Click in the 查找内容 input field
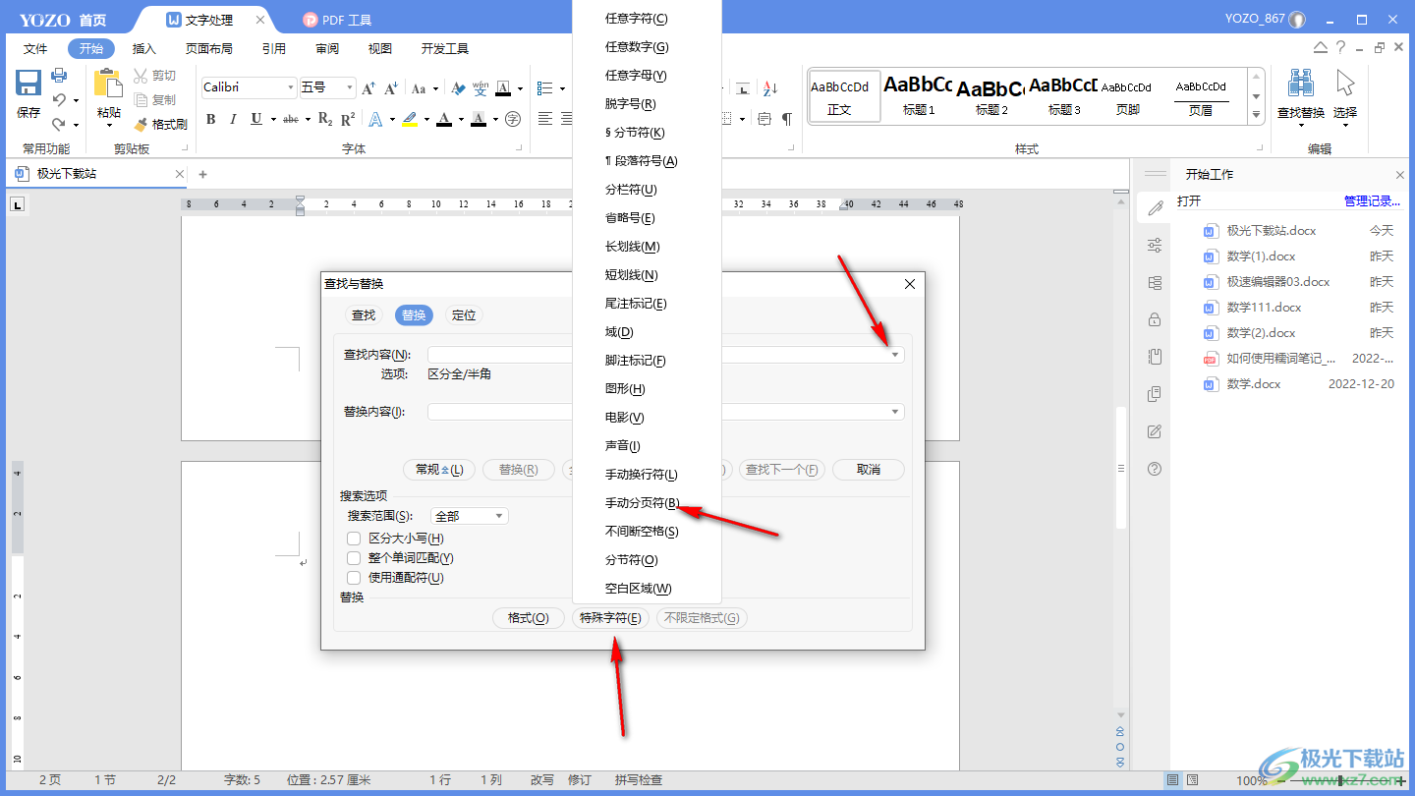 click(x=657, y=355)
